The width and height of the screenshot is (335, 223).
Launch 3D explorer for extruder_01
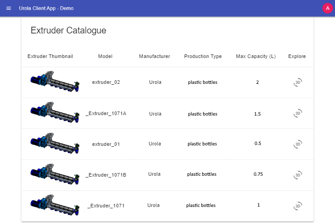coord(297,144)
